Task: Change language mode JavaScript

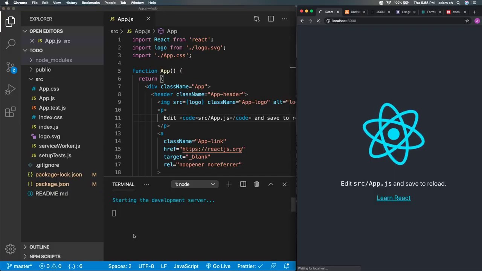Action: pyautogui.click(x=186, y=266)
